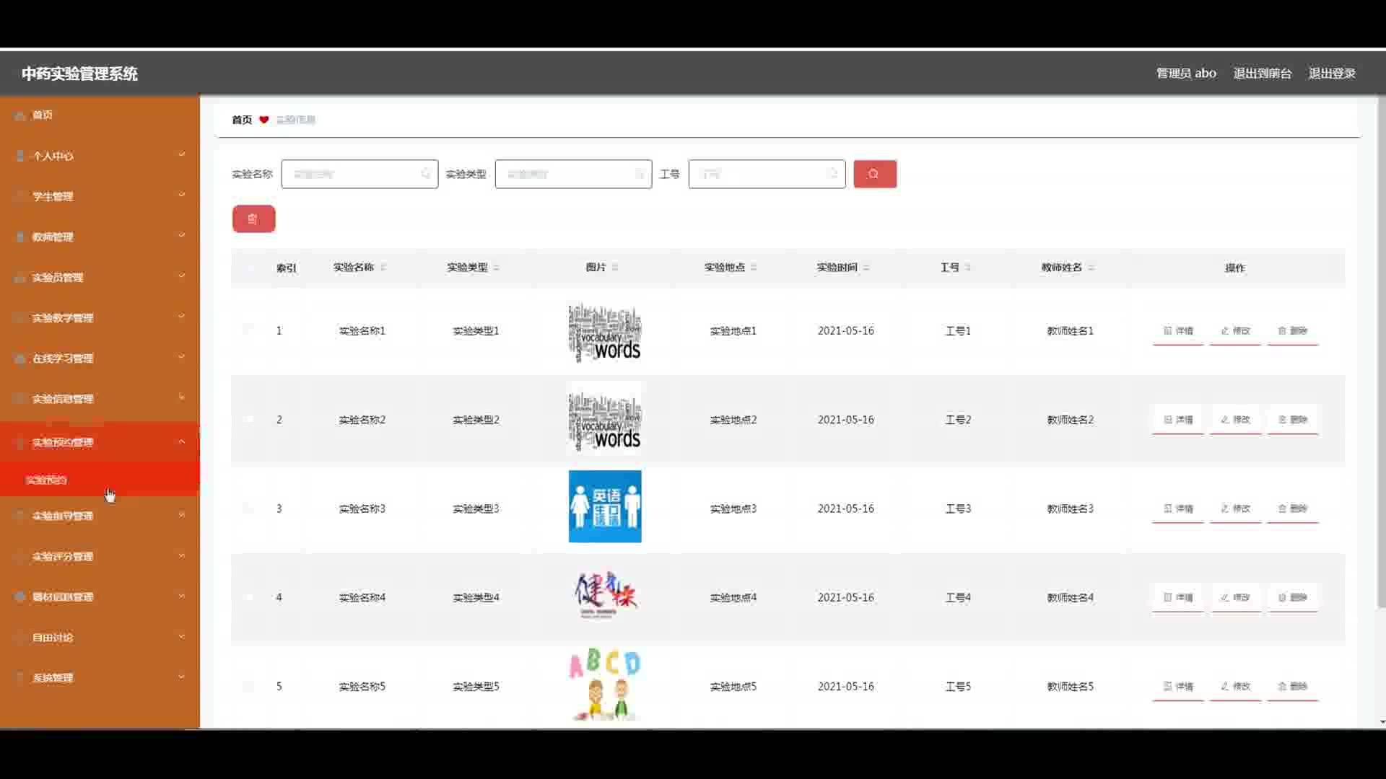Open 详情 for row 实验名称2
The height and width of the screenshot is (779, 1386).
click(x=1178, y=419)
